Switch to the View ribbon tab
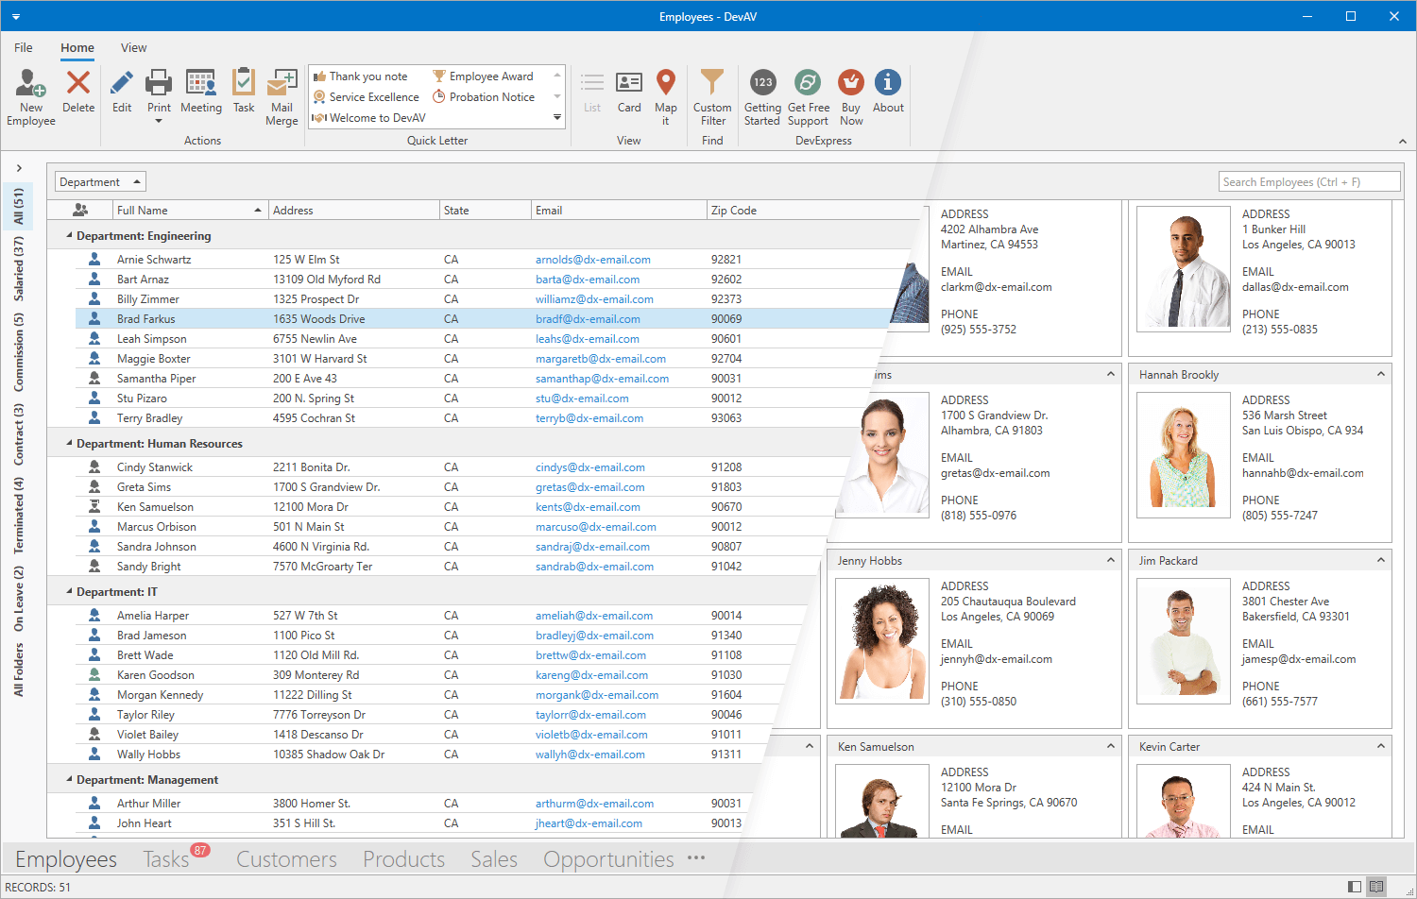This screenshot has width=1417, height=899. pyautogui.click(x=133, y=47)
